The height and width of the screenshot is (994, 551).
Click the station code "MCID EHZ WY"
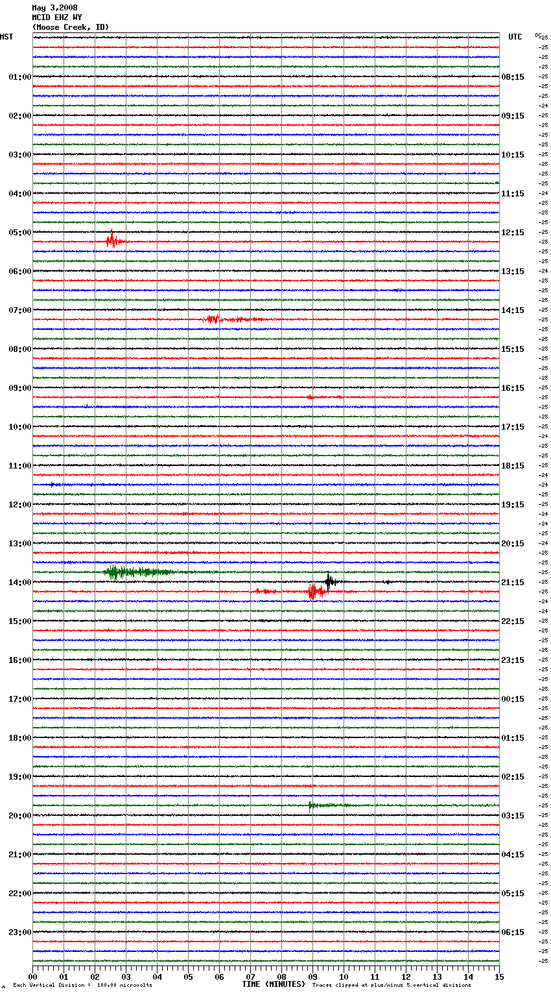click(57, 17)
